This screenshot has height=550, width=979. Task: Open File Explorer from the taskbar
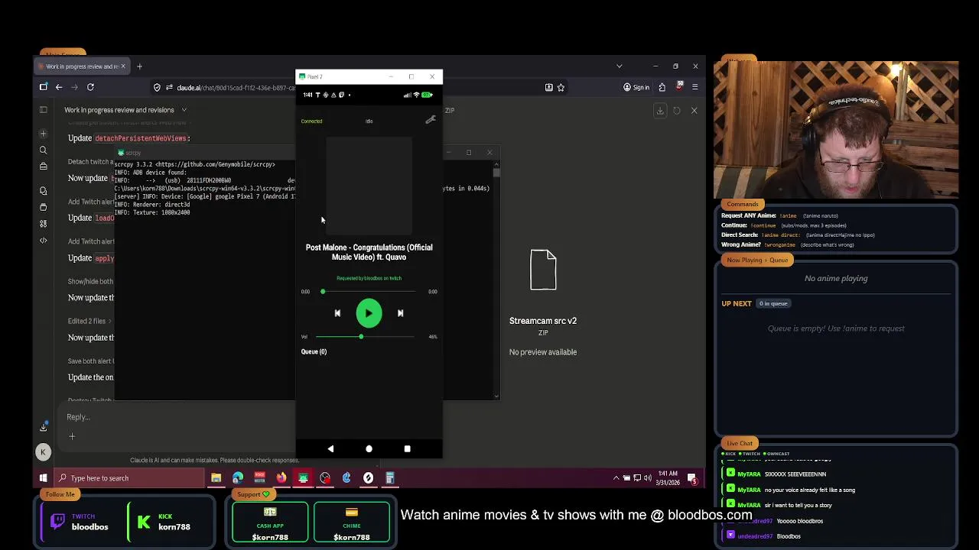216,478
